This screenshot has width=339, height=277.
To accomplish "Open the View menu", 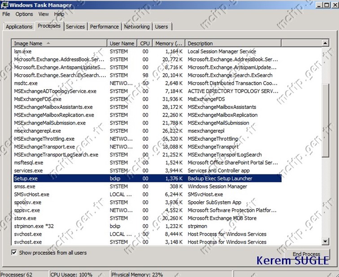I will tap(43, 14).
